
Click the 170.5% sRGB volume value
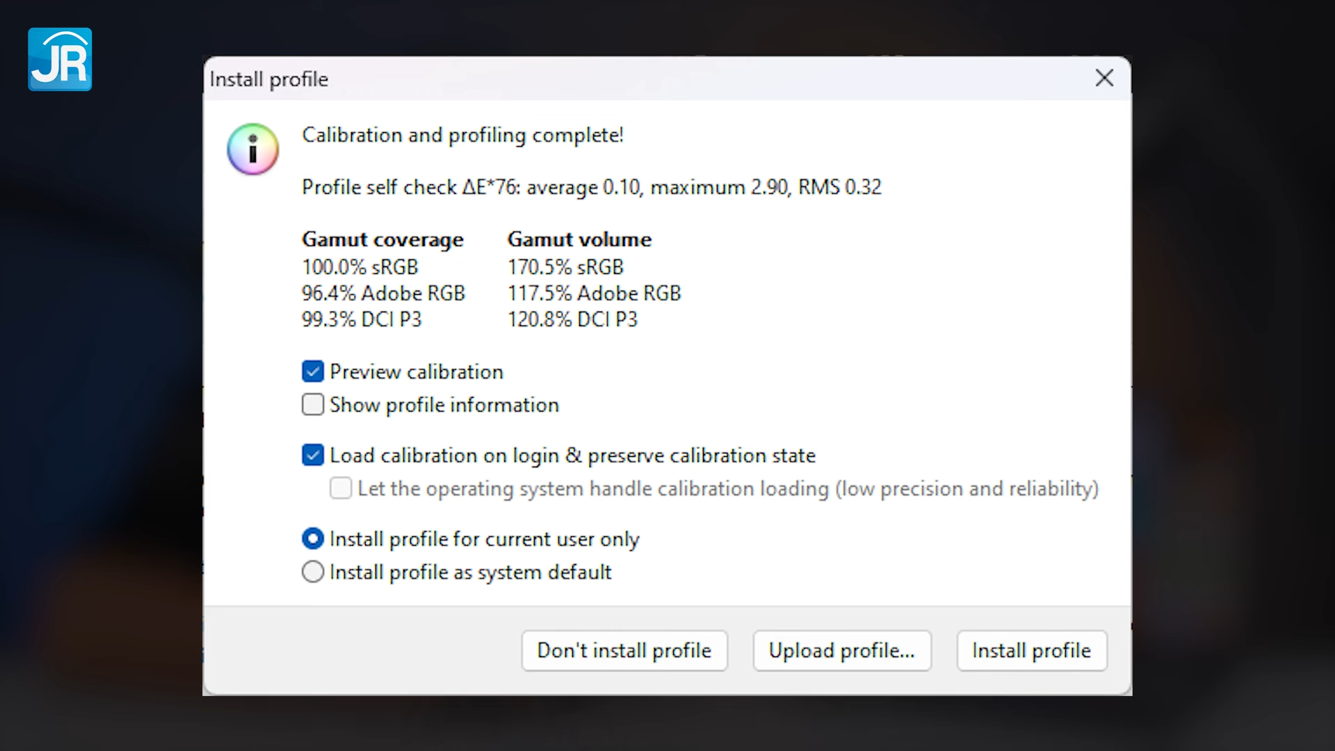tap(565, 266)
